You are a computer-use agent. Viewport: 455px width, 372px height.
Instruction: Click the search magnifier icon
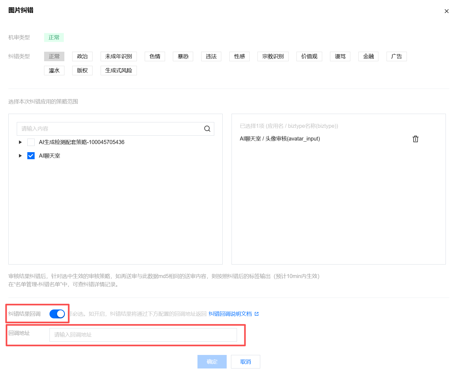tap(207, 129)
